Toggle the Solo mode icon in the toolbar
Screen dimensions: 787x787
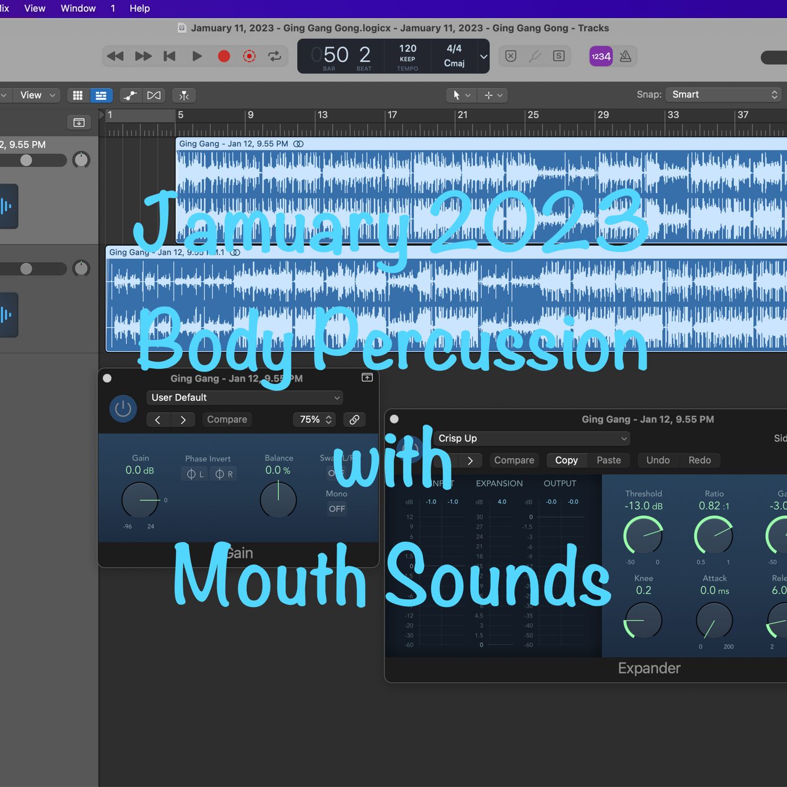point(558,56)
